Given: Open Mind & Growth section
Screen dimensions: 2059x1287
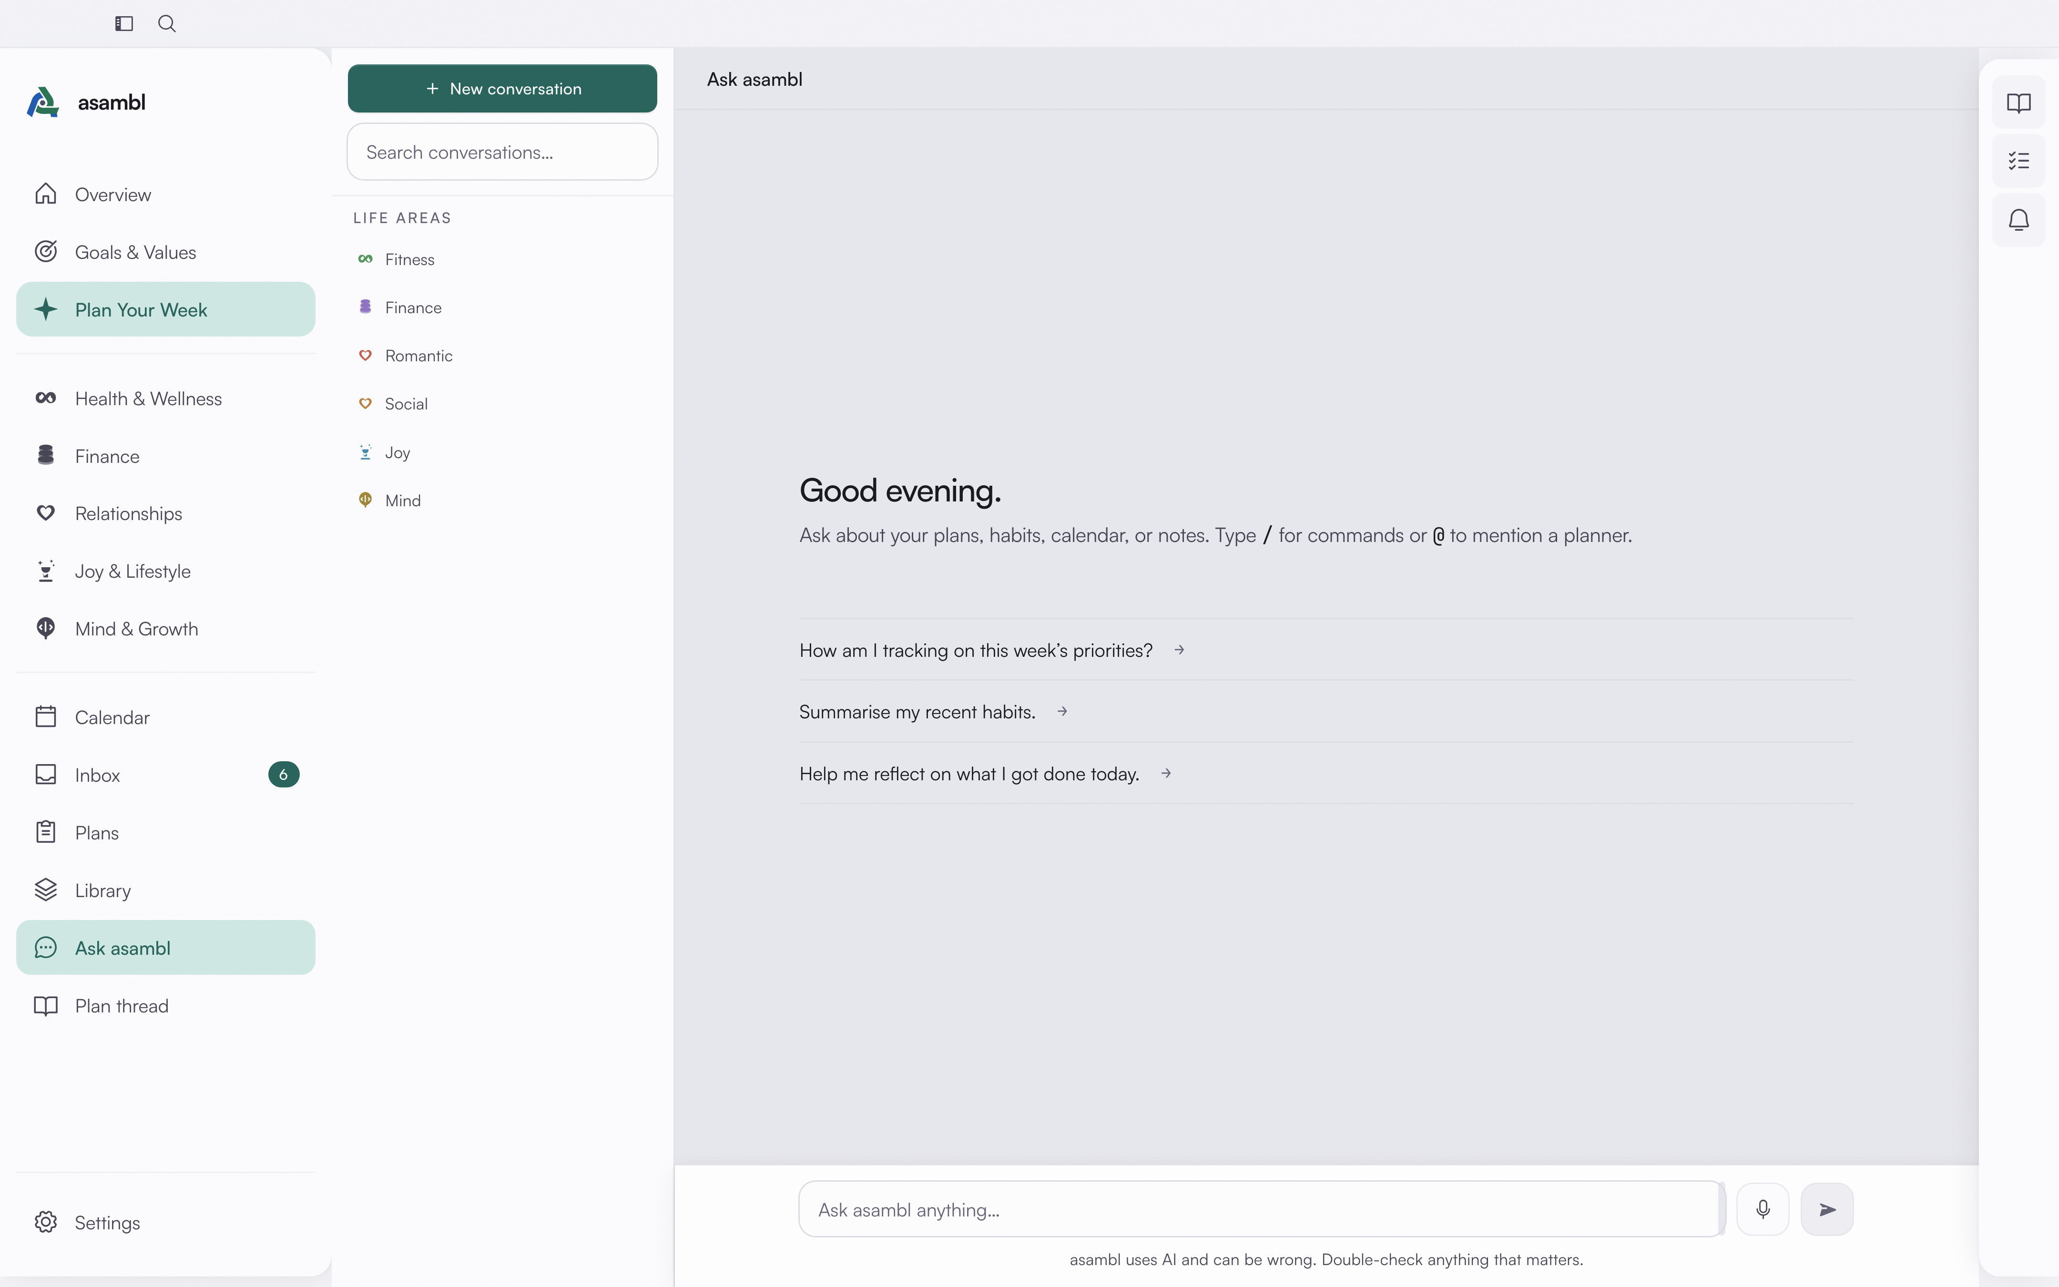Looking at the screenshot, I should point(166,629).
